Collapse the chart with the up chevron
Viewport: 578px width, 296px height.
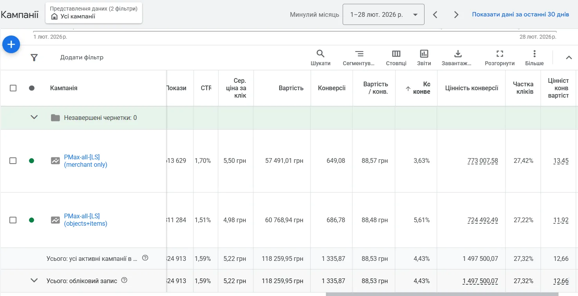(569, 57)
